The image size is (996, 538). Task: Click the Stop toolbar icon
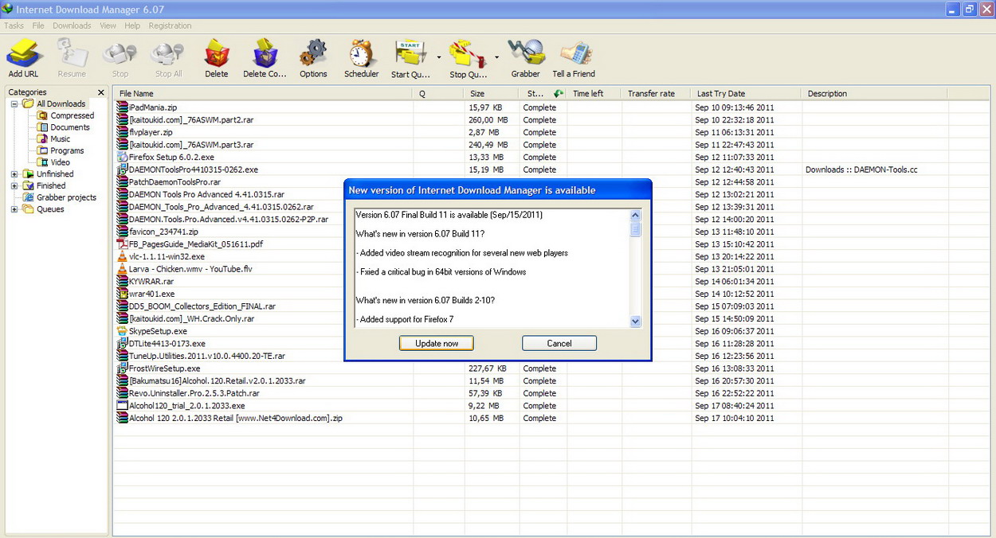(x=120, y=58)
